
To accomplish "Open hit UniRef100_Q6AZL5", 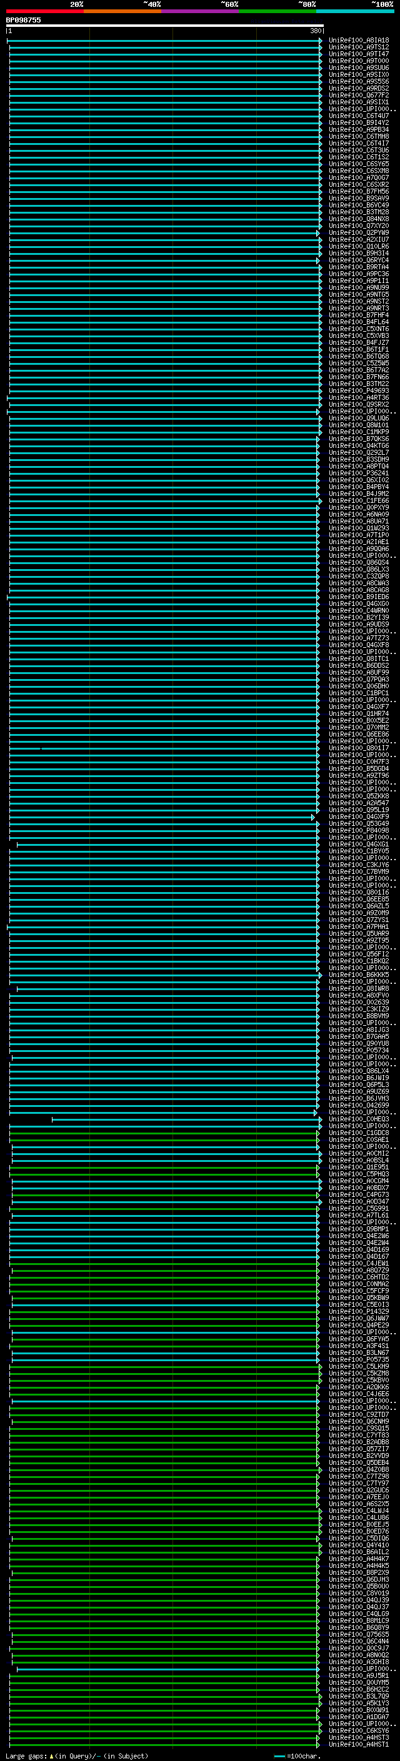I will [358, 906].
